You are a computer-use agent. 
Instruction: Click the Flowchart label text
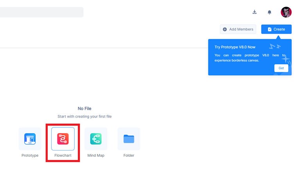tap(63, 155)
